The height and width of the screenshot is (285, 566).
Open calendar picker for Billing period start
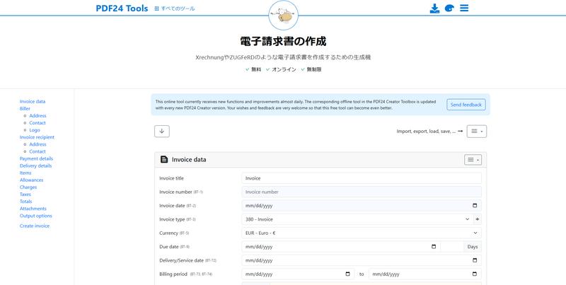point(347,274)
